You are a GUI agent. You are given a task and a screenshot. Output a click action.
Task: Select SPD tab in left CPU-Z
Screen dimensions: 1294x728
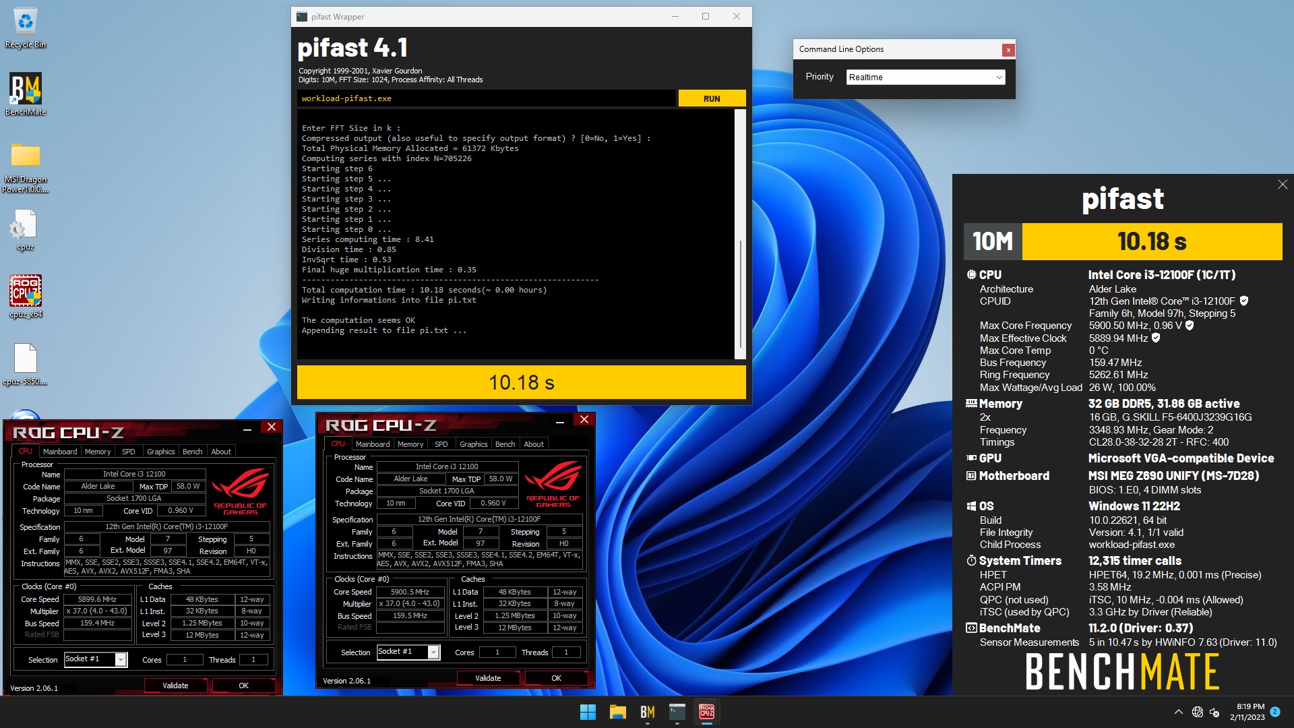coord(129,452)
